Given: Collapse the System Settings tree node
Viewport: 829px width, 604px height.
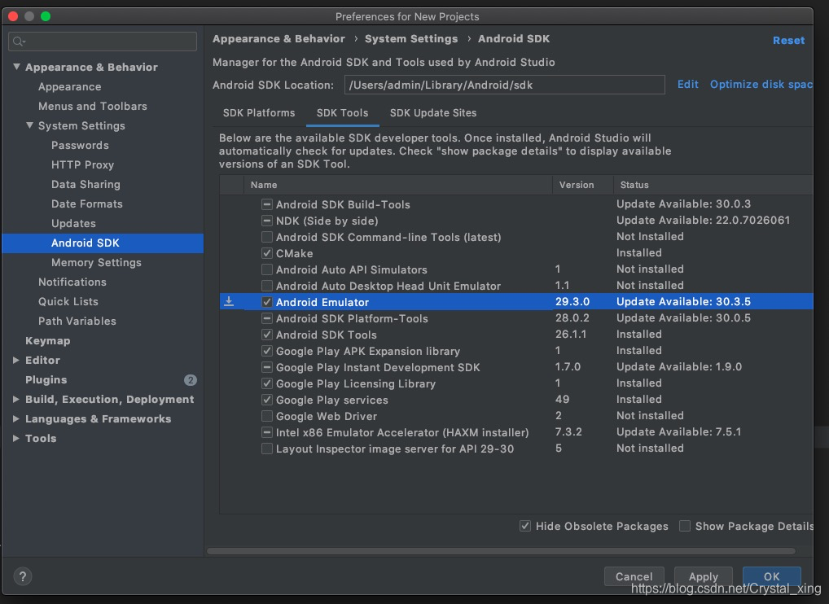Looking at the screenshot, I should click(x=29, y=125).
